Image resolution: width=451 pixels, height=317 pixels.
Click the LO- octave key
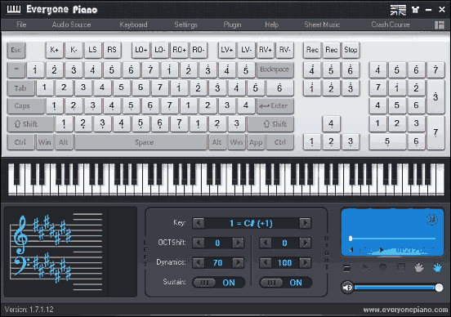160,50
